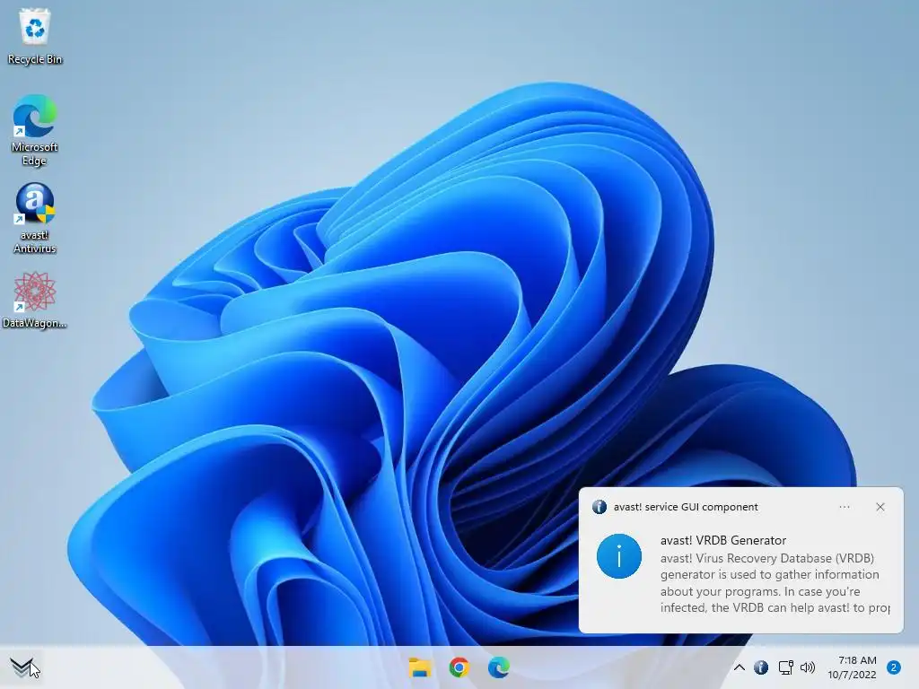Open the volume speaker tray icon
919x689 pixels.
tap(808, 667)
